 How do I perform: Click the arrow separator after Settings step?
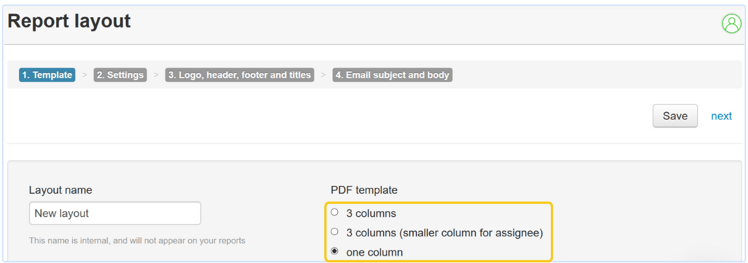coord(156,75)
